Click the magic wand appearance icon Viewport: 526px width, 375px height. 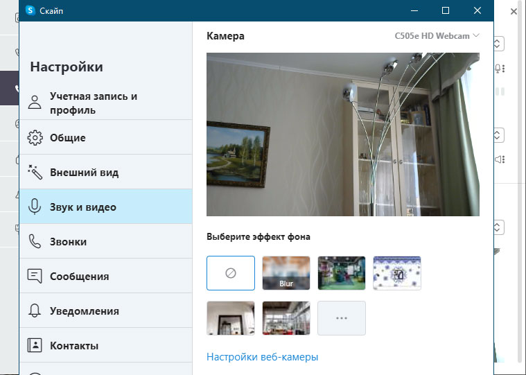click(35, 172)
